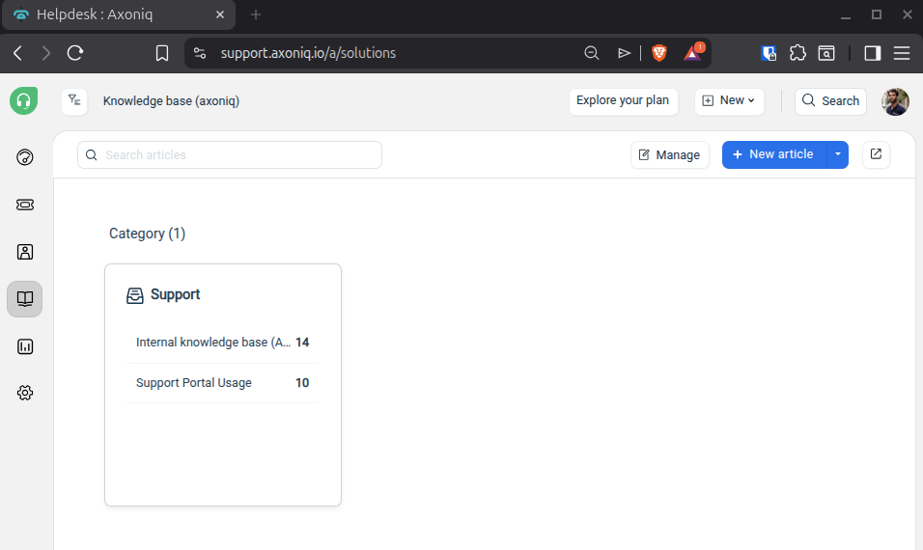Screen dimensions: 923x550
Task: Click the New article button
Action: 774,154
